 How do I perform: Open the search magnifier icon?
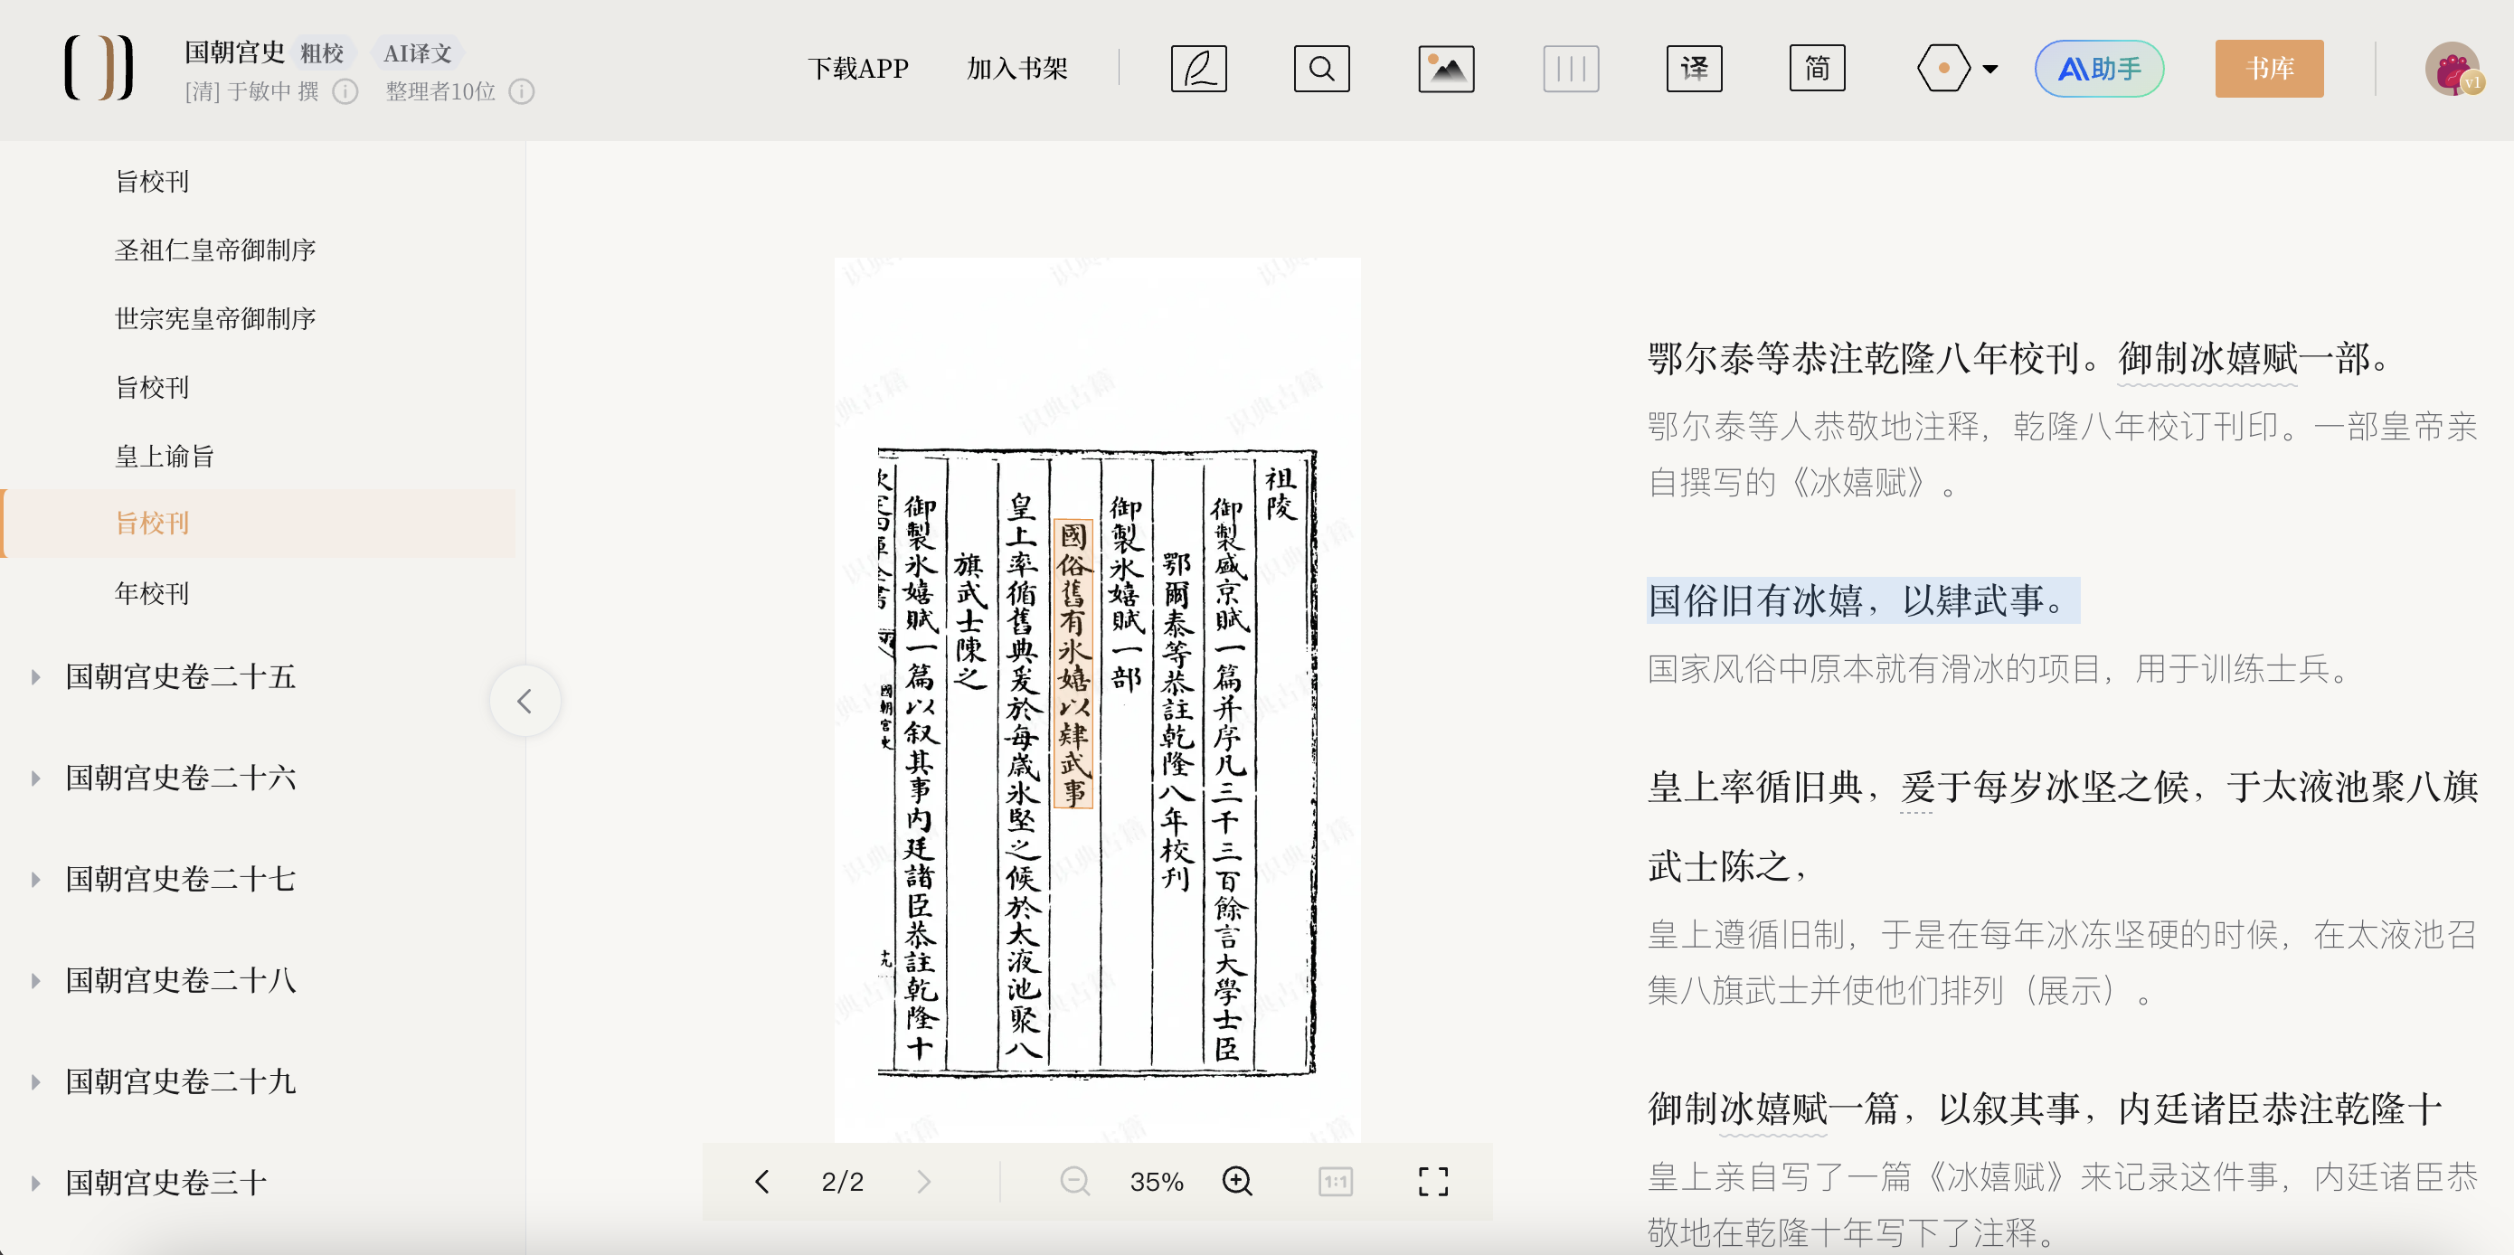tap(1321, 69)
